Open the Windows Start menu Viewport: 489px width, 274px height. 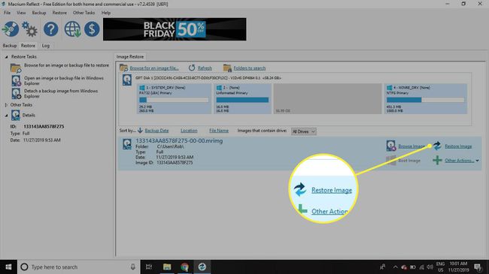(x=8, y=266)
